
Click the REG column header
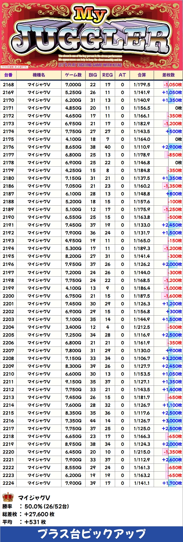click(108, 75)
